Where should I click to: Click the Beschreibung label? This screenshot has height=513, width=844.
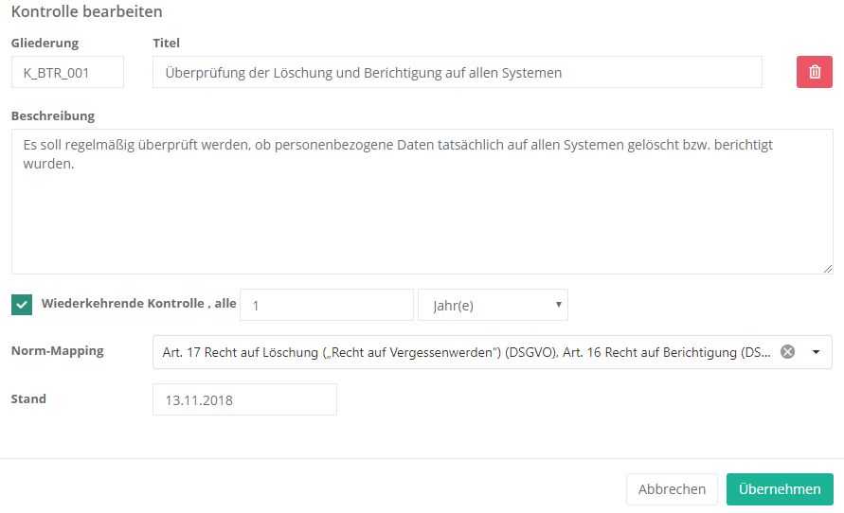tap(53, 115)
